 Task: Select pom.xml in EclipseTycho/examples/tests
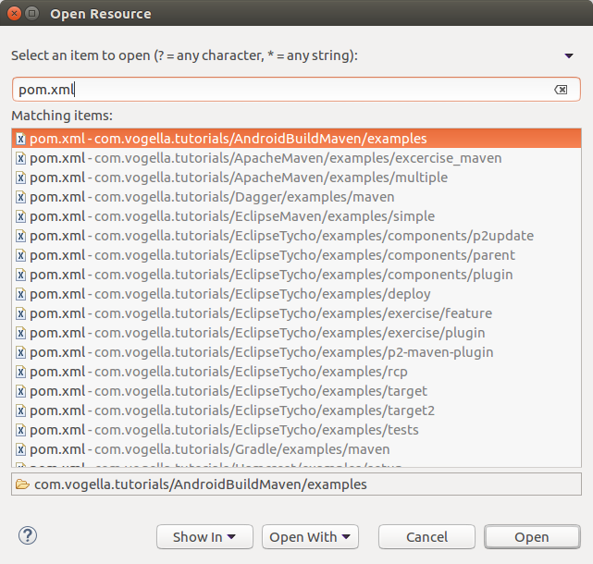(x=296, y=430)
